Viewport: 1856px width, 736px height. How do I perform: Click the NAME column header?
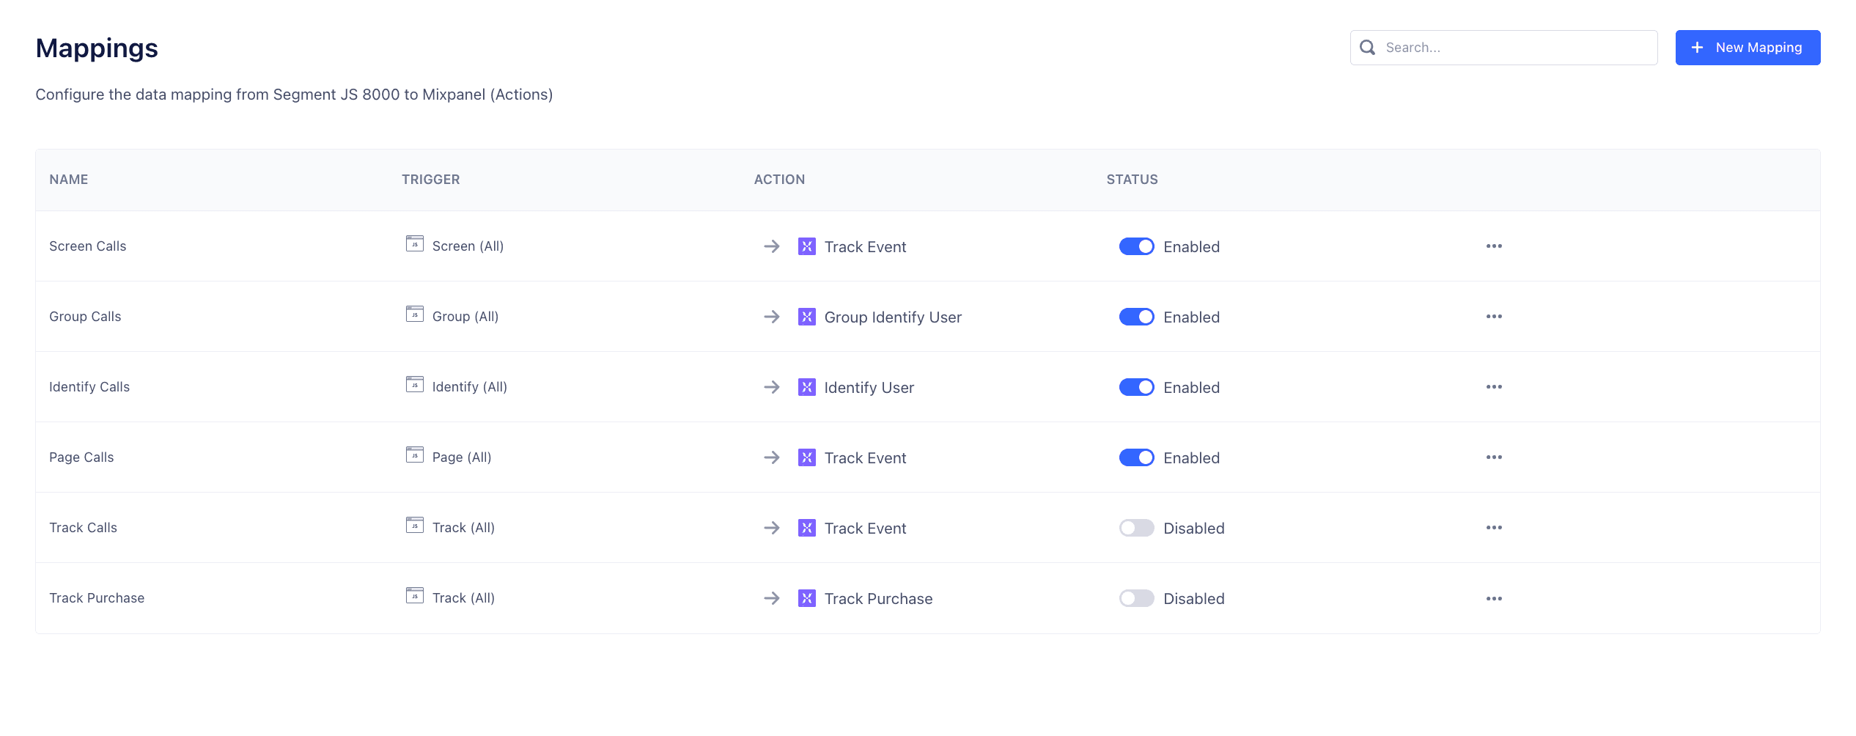pyautogui.click(x=68, y=179)
